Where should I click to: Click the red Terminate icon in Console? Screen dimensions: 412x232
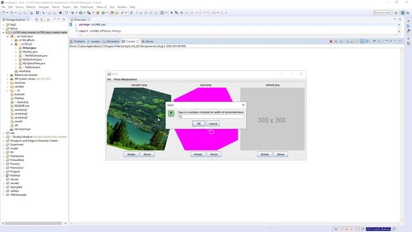(x=331, y=41)
